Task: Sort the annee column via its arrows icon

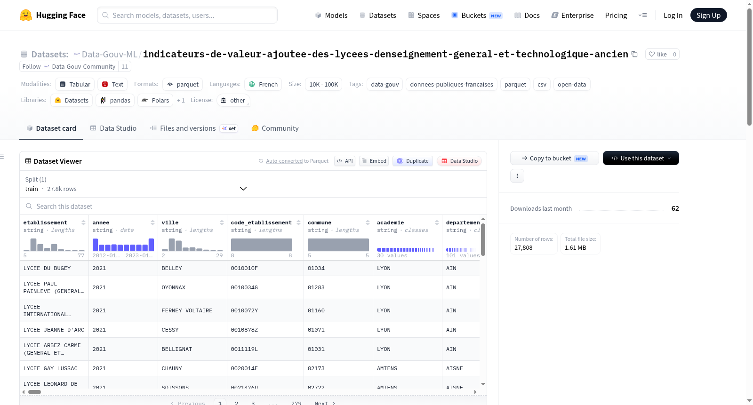Action: 152,222
